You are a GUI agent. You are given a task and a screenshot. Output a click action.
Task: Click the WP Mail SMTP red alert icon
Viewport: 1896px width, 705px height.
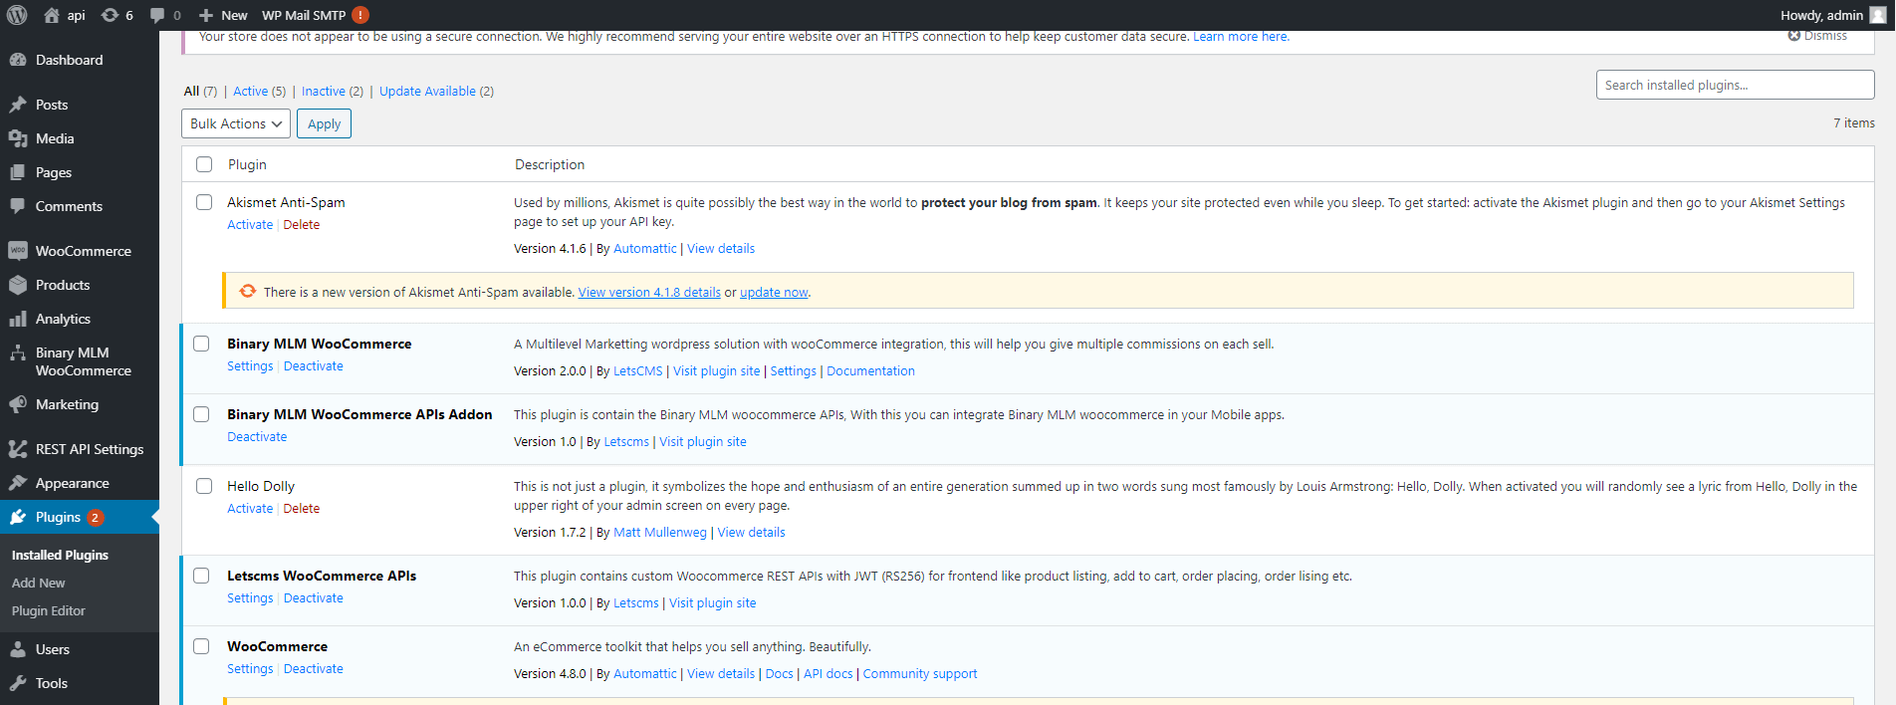point(360,15)
